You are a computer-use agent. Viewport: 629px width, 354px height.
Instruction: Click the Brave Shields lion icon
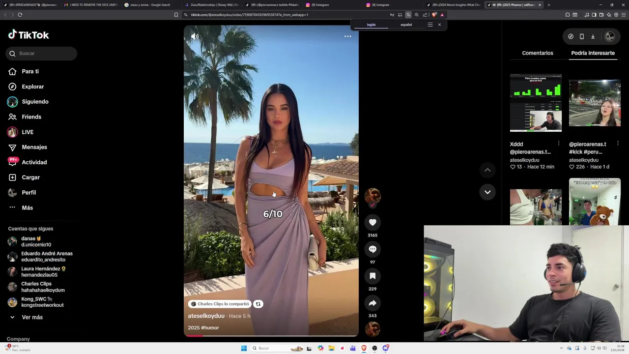click(434, 15)
